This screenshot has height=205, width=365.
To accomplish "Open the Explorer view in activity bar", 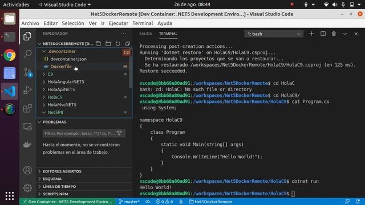I will pos(27,36).
